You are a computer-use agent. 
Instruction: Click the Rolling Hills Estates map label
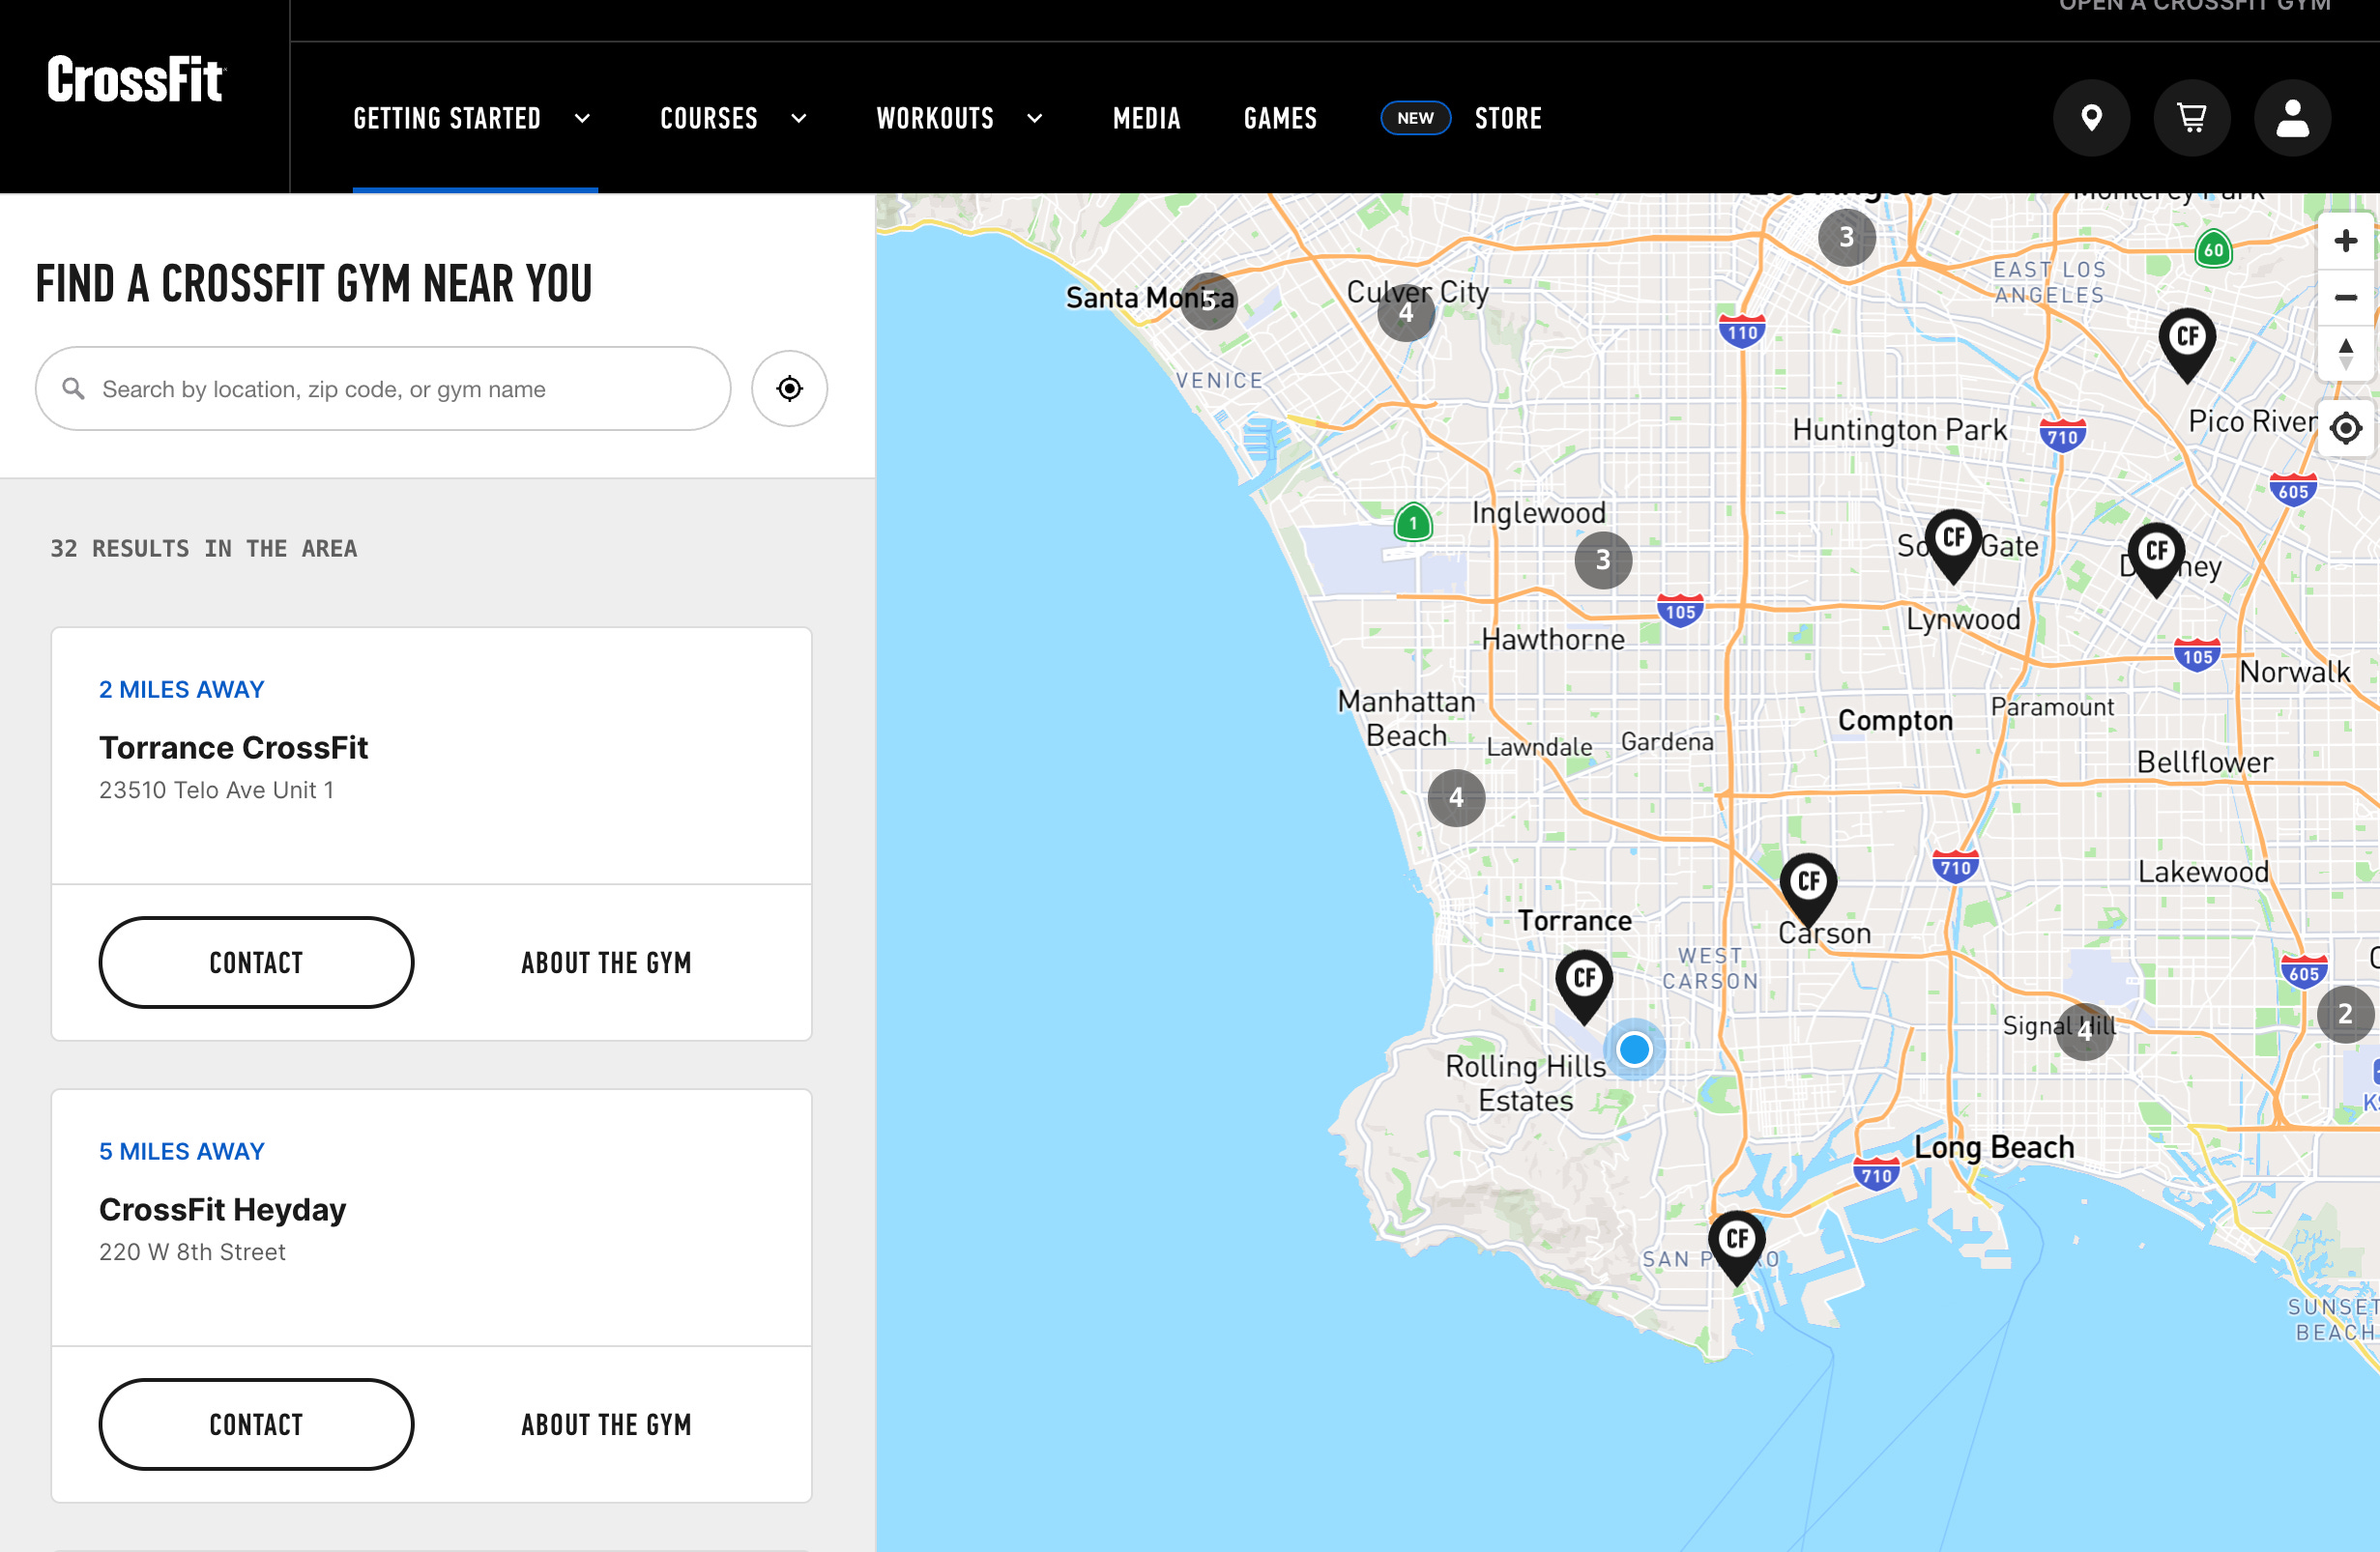(x=1526, y=1084)
